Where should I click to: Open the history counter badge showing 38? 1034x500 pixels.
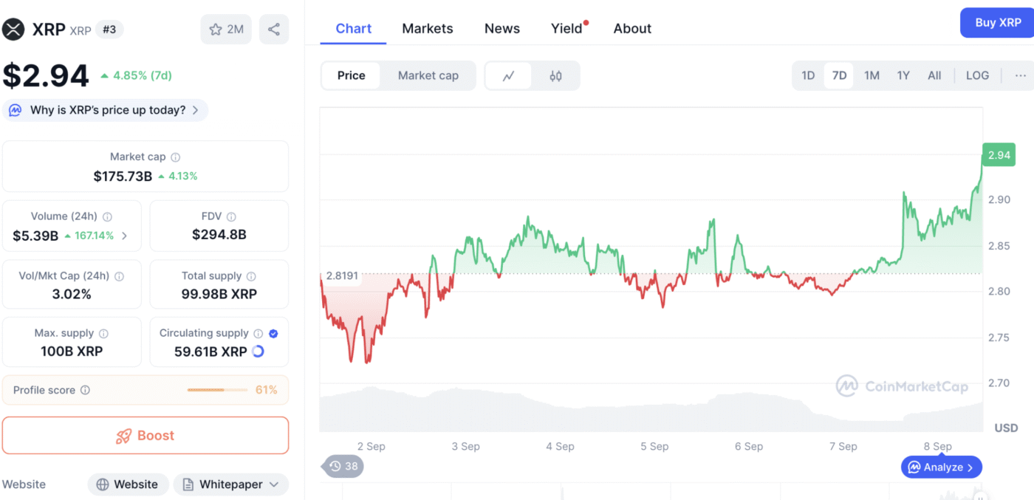(x=343, y=466)
